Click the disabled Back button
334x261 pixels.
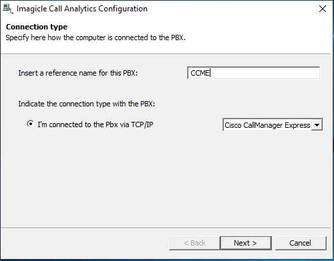tap(194, 243)
